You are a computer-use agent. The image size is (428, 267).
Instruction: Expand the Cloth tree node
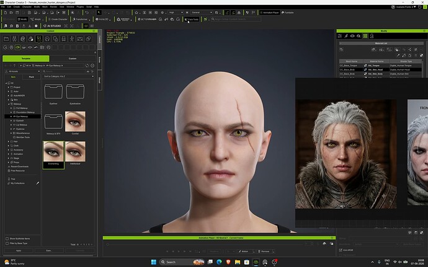[9, 146]
